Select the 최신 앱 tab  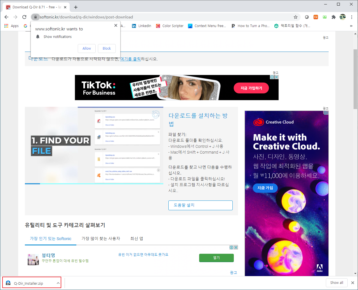[x=137, y=239]
